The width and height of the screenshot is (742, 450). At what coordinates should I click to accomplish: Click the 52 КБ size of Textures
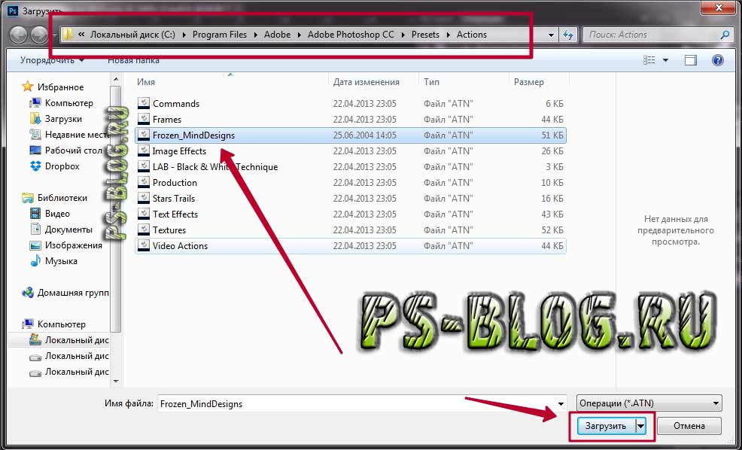(x=552, y=230)
